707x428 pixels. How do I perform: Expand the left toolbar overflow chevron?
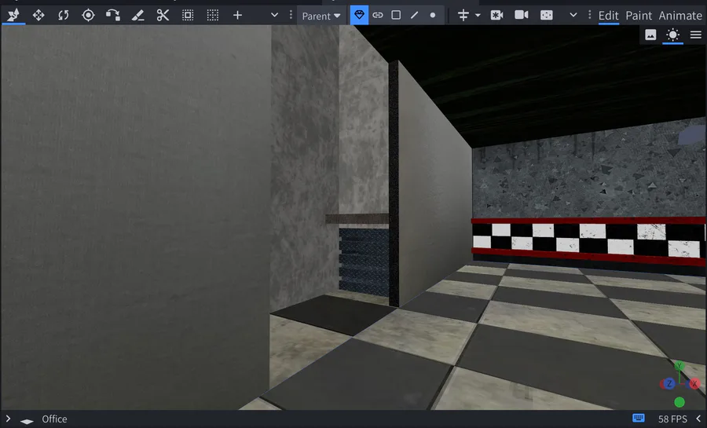coord(274,16)
